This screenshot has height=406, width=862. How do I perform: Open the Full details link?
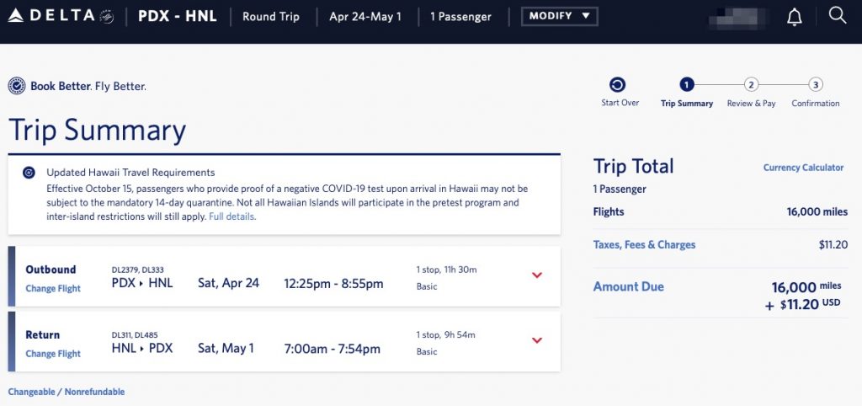tap(231, 216)
